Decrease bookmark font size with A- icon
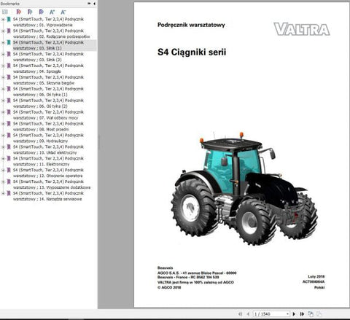 (63, 12)
